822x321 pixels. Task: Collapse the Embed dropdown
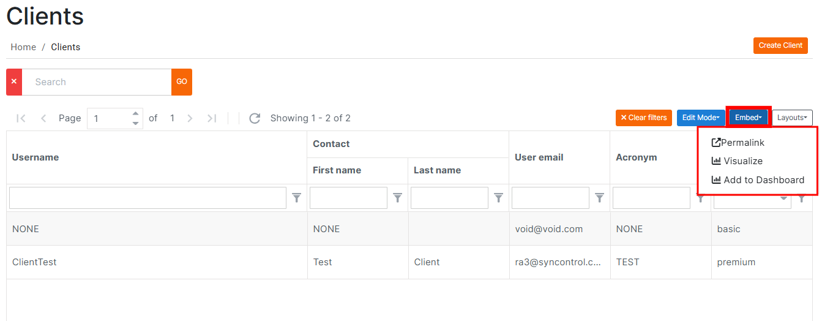click(749, 118)
